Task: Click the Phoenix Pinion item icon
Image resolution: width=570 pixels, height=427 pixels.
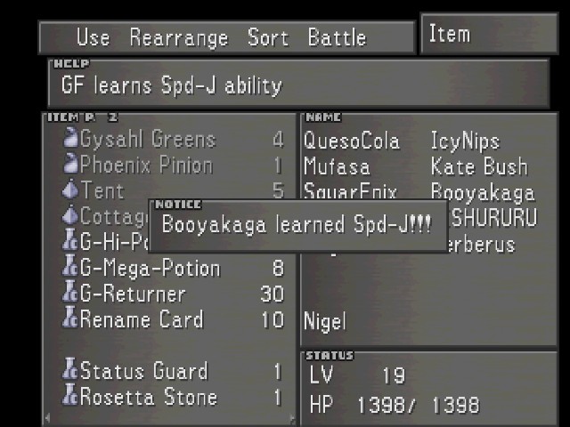Action: [70, 164]
